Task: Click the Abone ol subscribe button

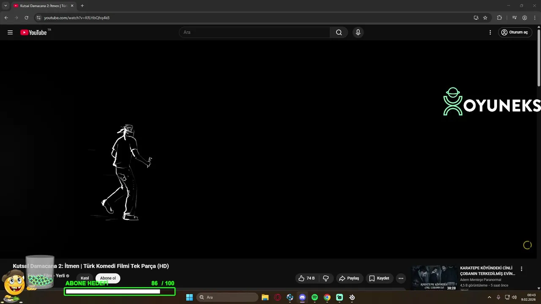Action: point(108,278)
